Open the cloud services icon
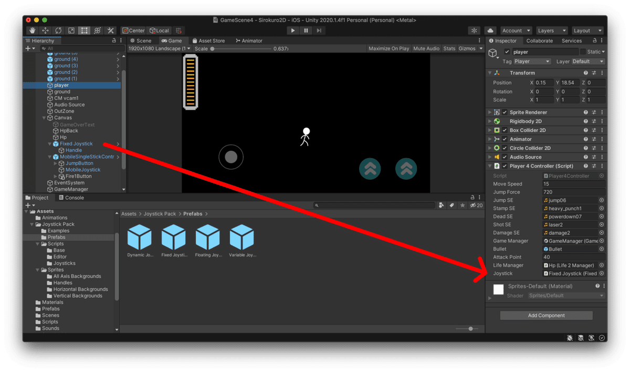 point(490,30)
